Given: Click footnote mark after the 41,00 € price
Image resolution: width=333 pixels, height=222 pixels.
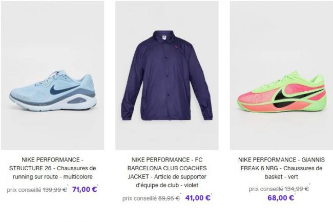Looking at the screenshot, I should pos(211,194).
